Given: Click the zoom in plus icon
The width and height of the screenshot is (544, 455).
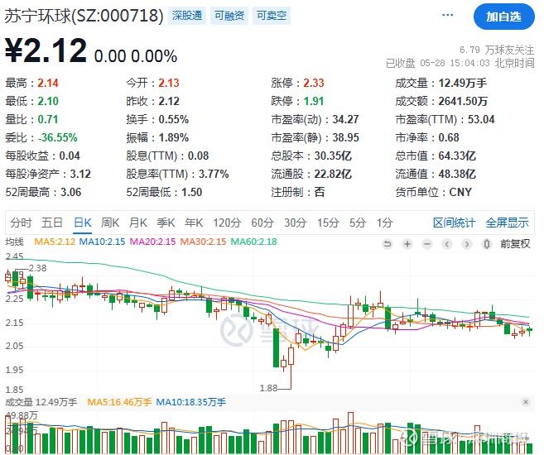Looking at the screenshot, I should pos(407,244).
